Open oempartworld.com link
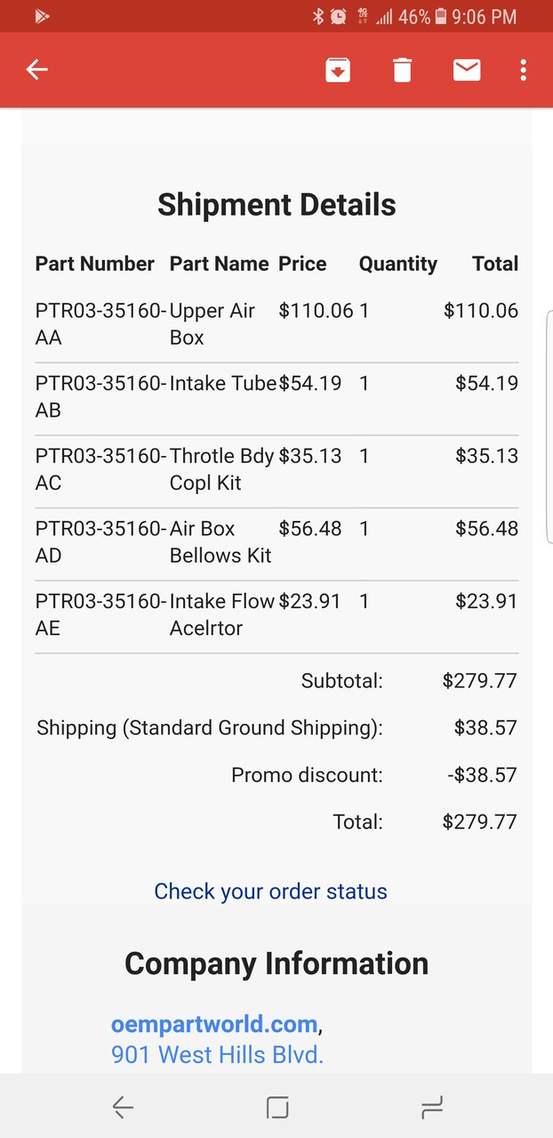 (213, 1024)
